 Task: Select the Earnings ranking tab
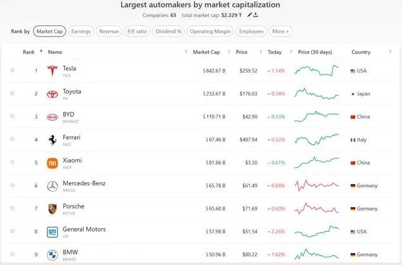pos(81,31)
